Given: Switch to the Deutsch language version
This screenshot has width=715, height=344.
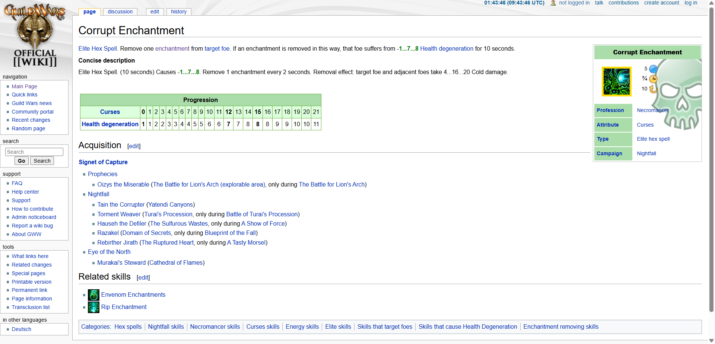Looking at the screenshot, I should 22,329.
